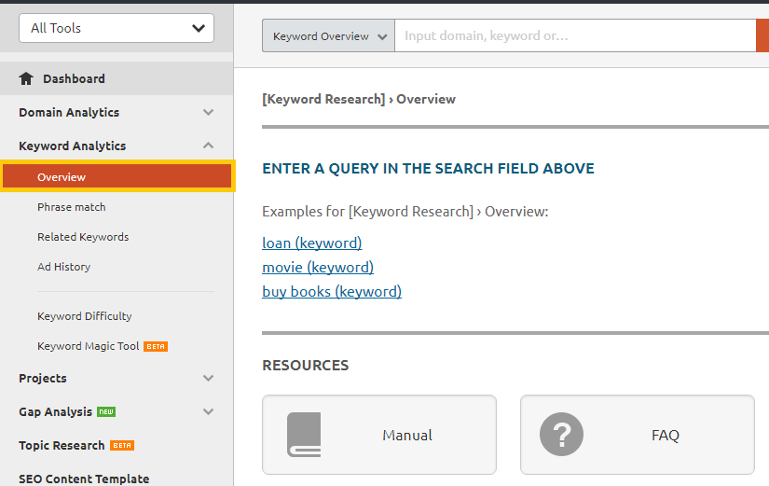
Task: Expand the Projects section chevron
Action: tap(209, 378)
